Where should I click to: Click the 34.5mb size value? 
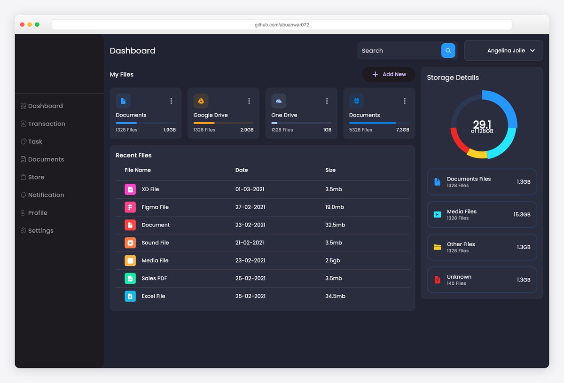pyautogui.click(x=335, y=297)
